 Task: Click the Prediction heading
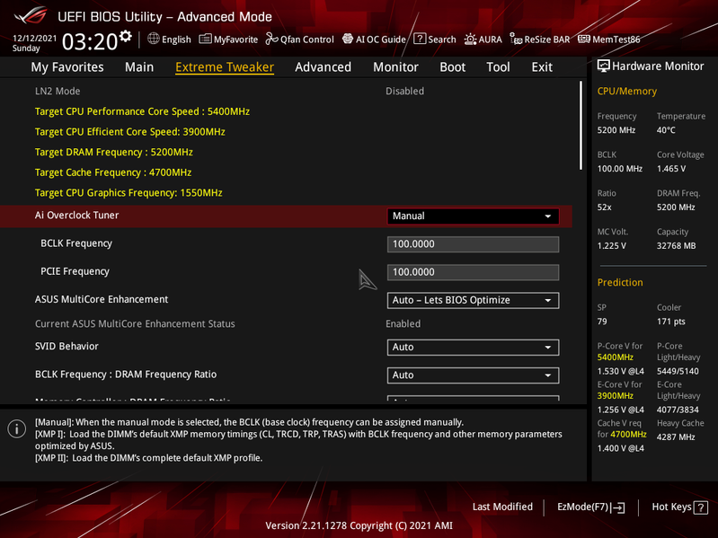click(x=620, y=282)
